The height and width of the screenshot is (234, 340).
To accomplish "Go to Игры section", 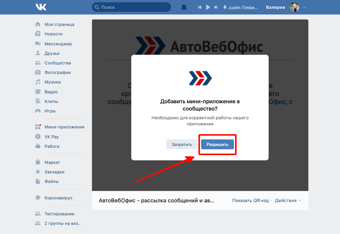I will tap(50, 111).
